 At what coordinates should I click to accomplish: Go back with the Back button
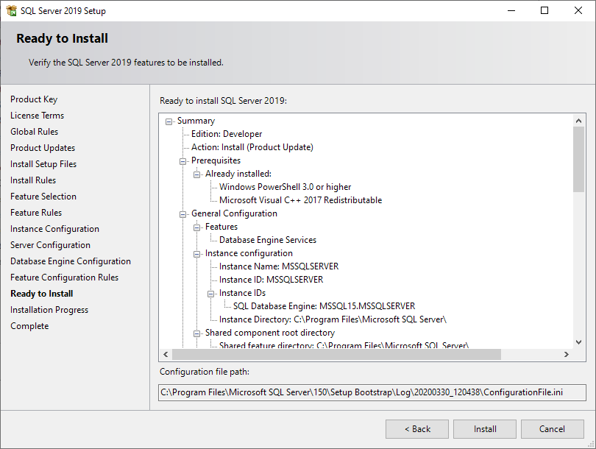point(417,429)
